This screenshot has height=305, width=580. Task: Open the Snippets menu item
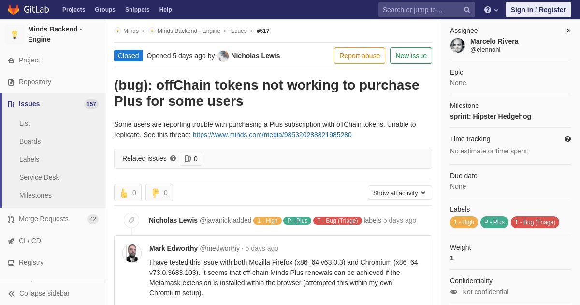[x=137, y=10]
